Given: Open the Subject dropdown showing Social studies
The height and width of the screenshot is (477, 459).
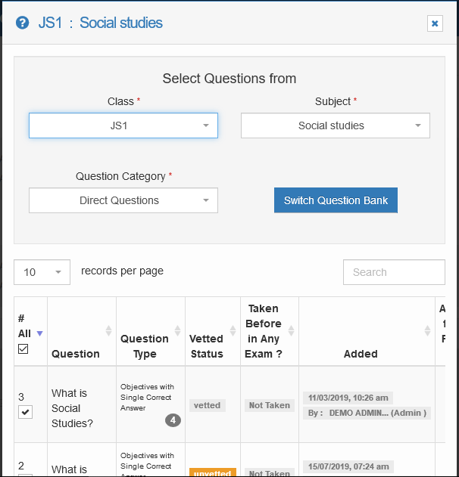Looking at the screenshot, I should click(x=335, y=125).
